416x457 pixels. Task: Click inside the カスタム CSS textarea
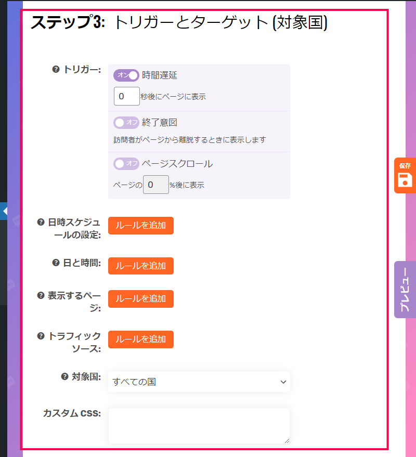(x=199, y=426)
